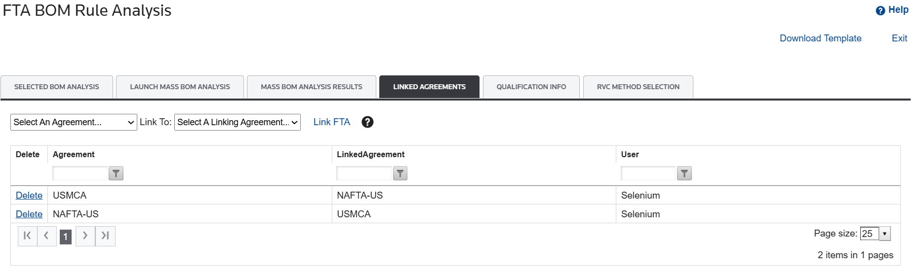
Task: Go to previous page arrow
Action: click(x=47, y=236)
